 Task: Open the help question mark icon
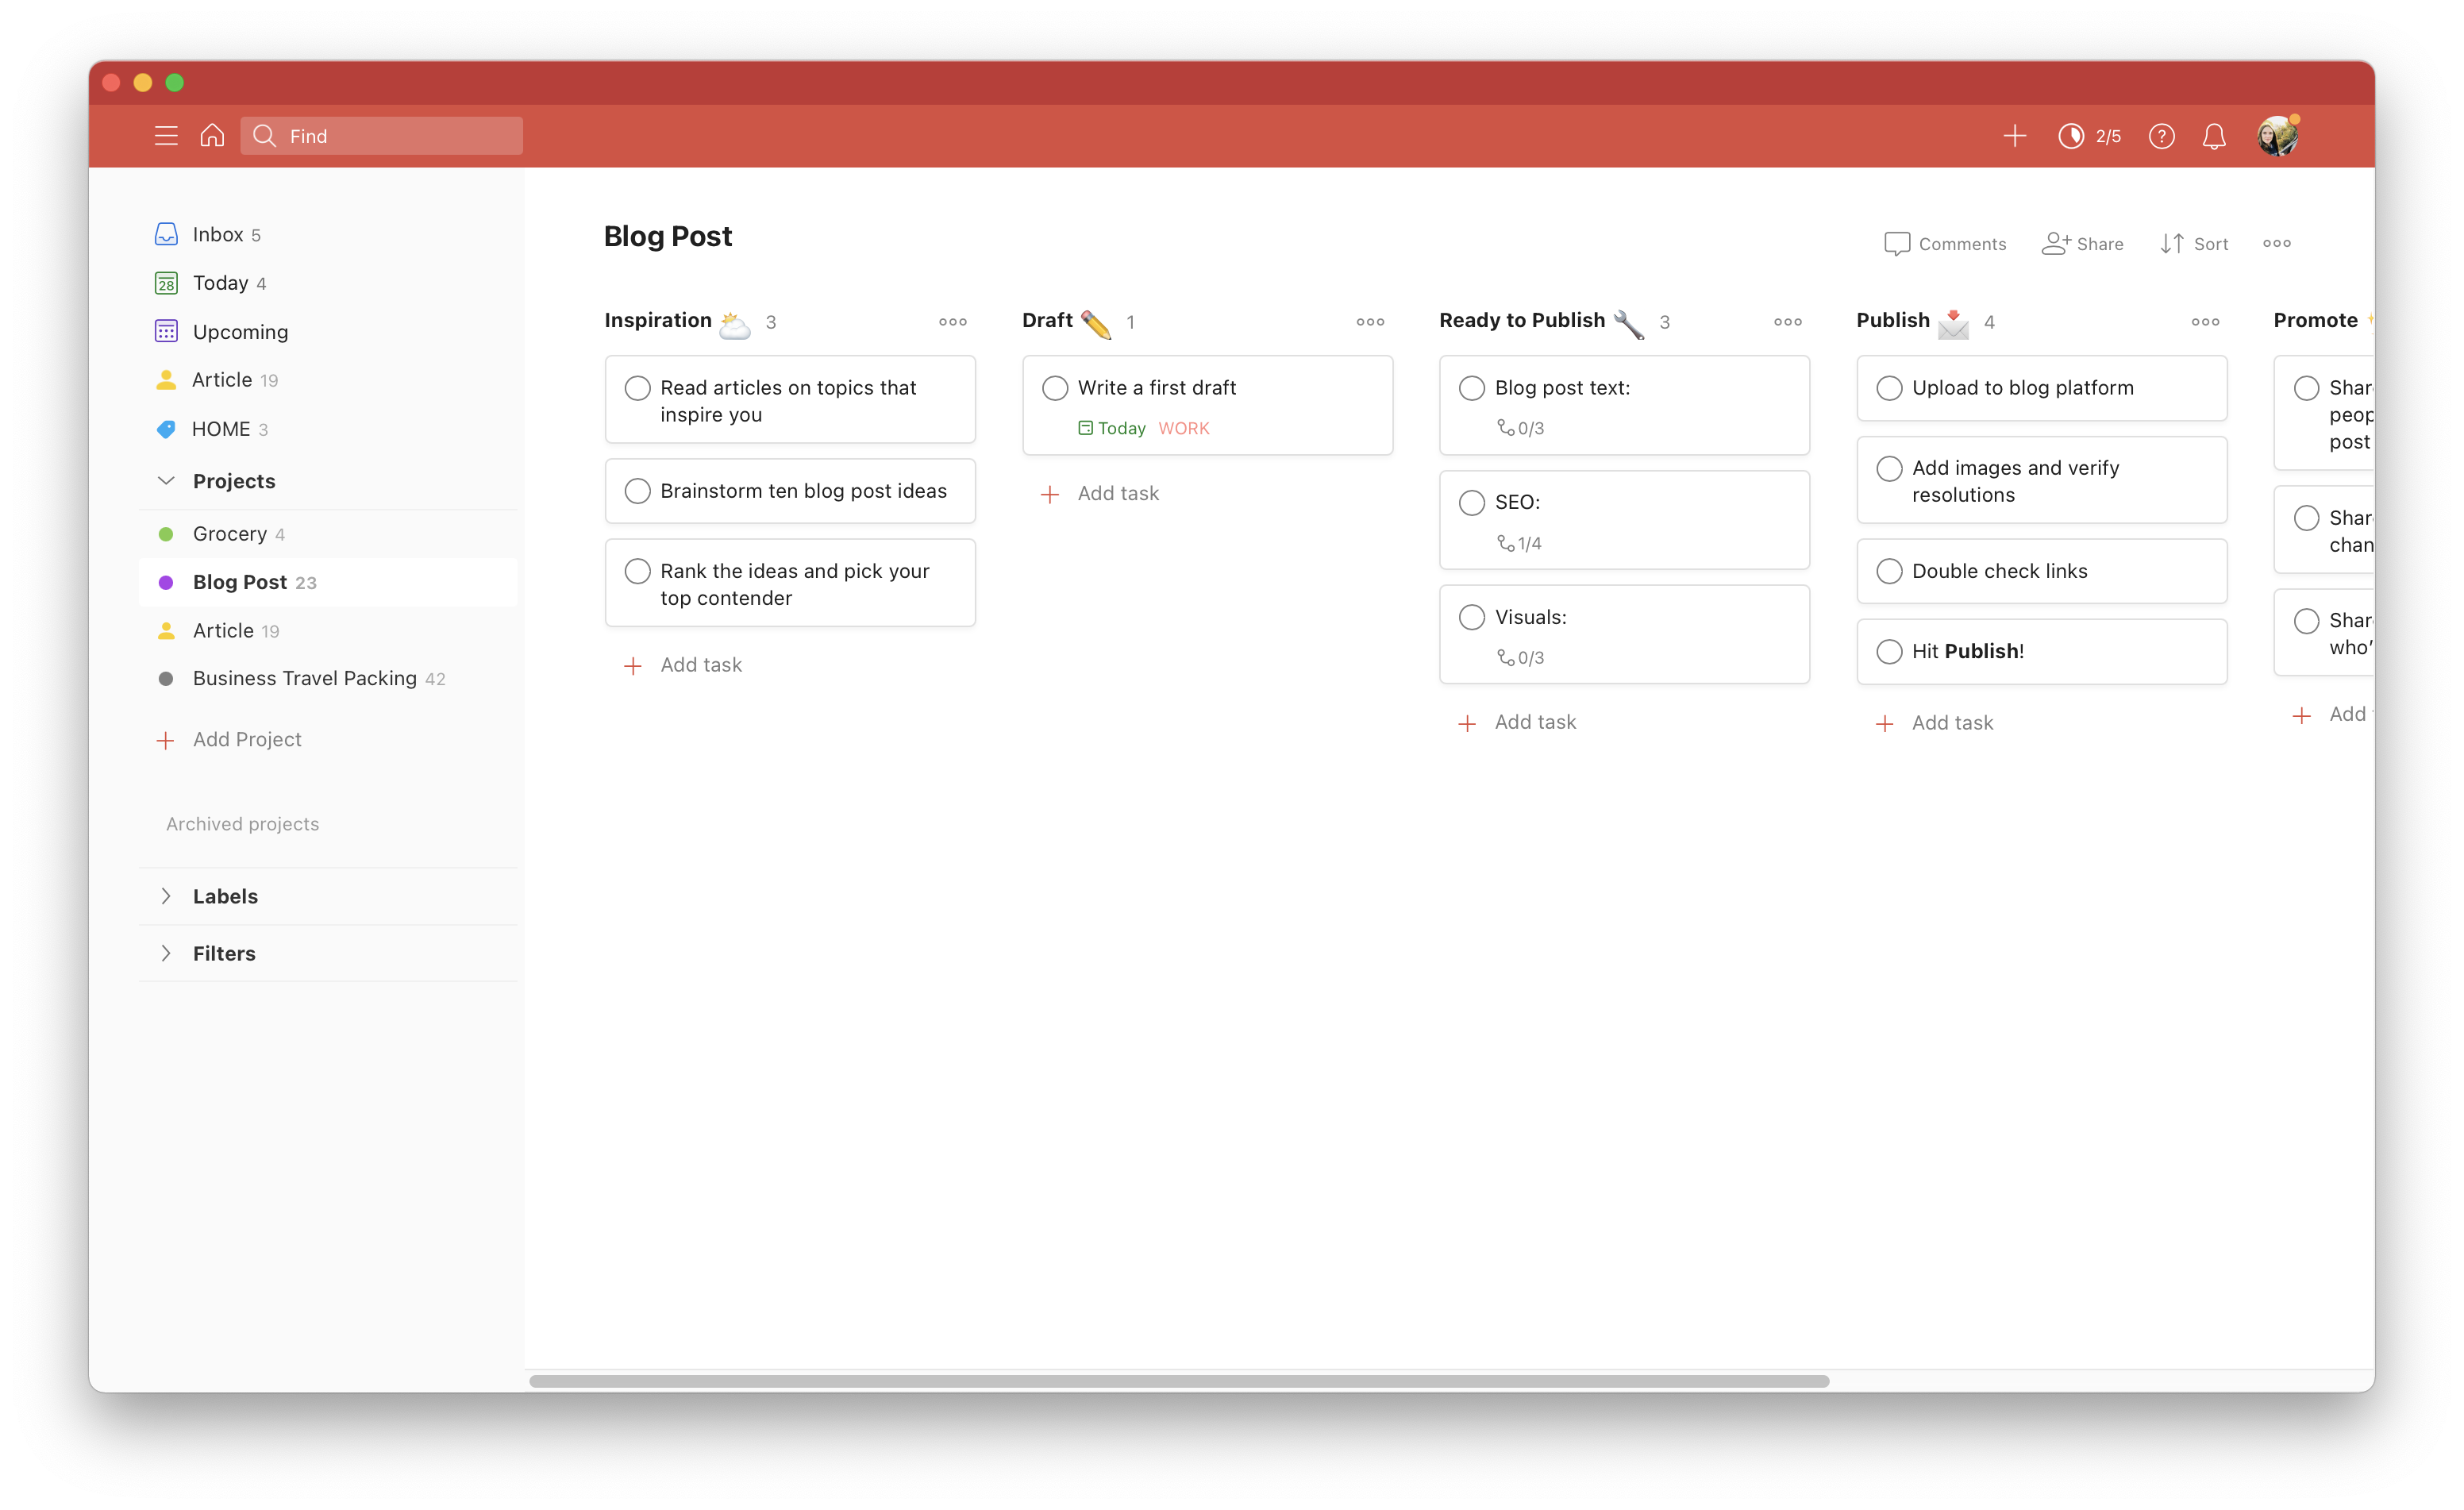coord(2161,136)
